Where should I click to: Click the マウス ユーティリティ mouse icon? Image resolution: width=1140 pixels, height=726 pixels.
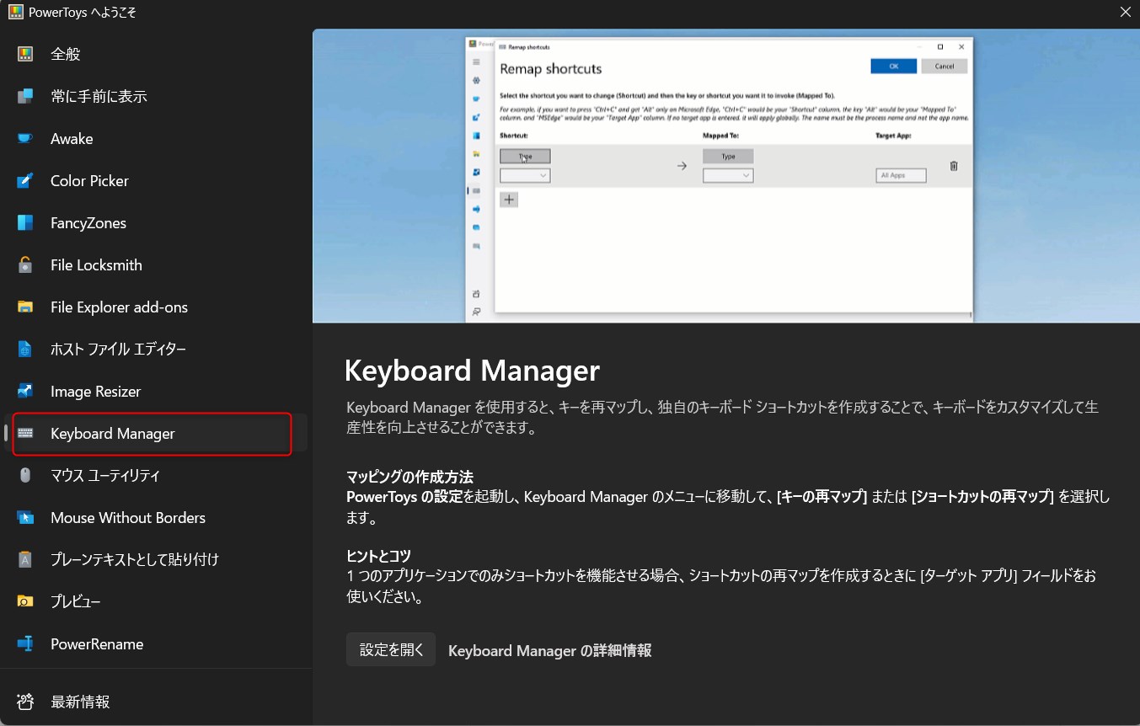tap(25, 475)
